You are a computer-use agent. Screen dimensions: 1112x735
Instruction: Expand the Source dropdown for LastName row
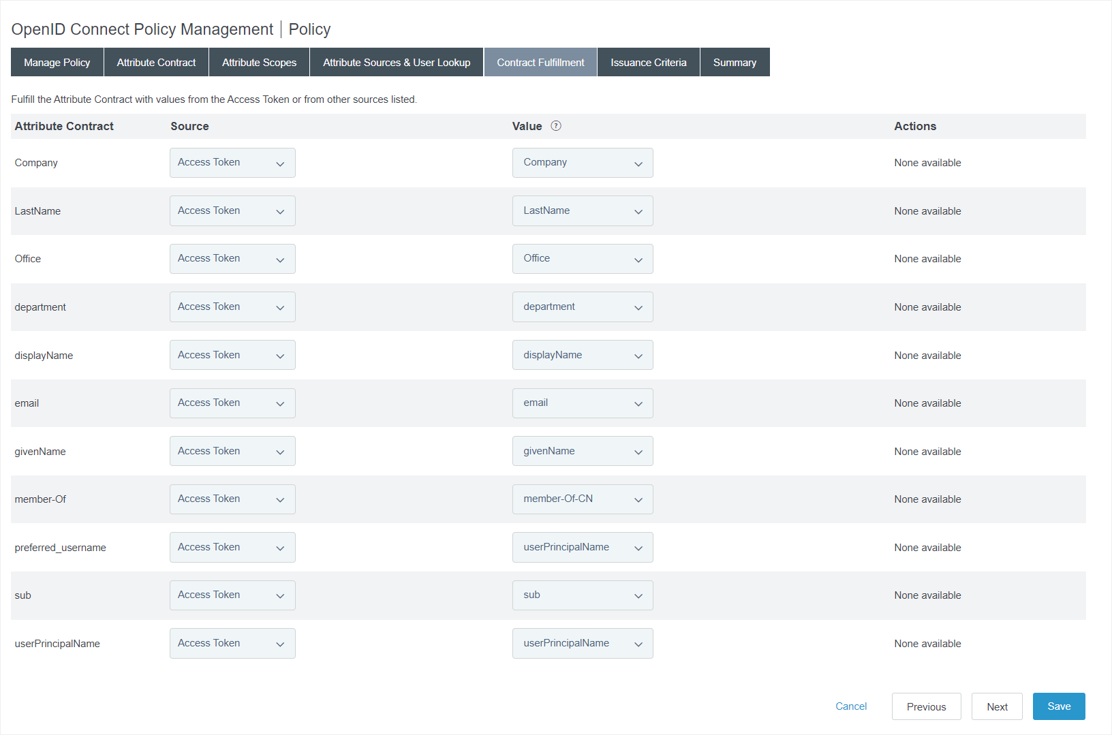pos(232,211)
